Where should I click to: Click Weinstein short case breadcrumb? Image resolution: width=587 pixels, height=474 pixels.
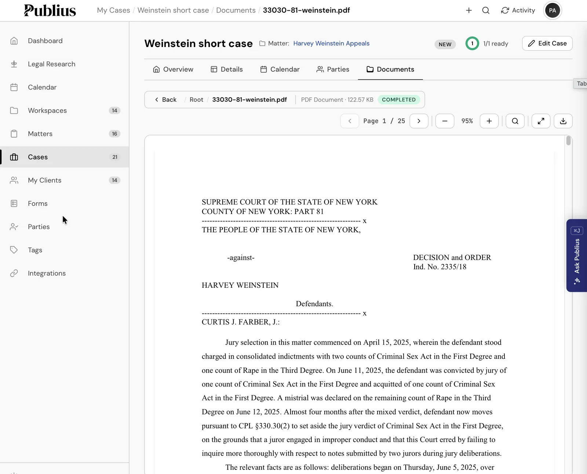coord(173,10)
